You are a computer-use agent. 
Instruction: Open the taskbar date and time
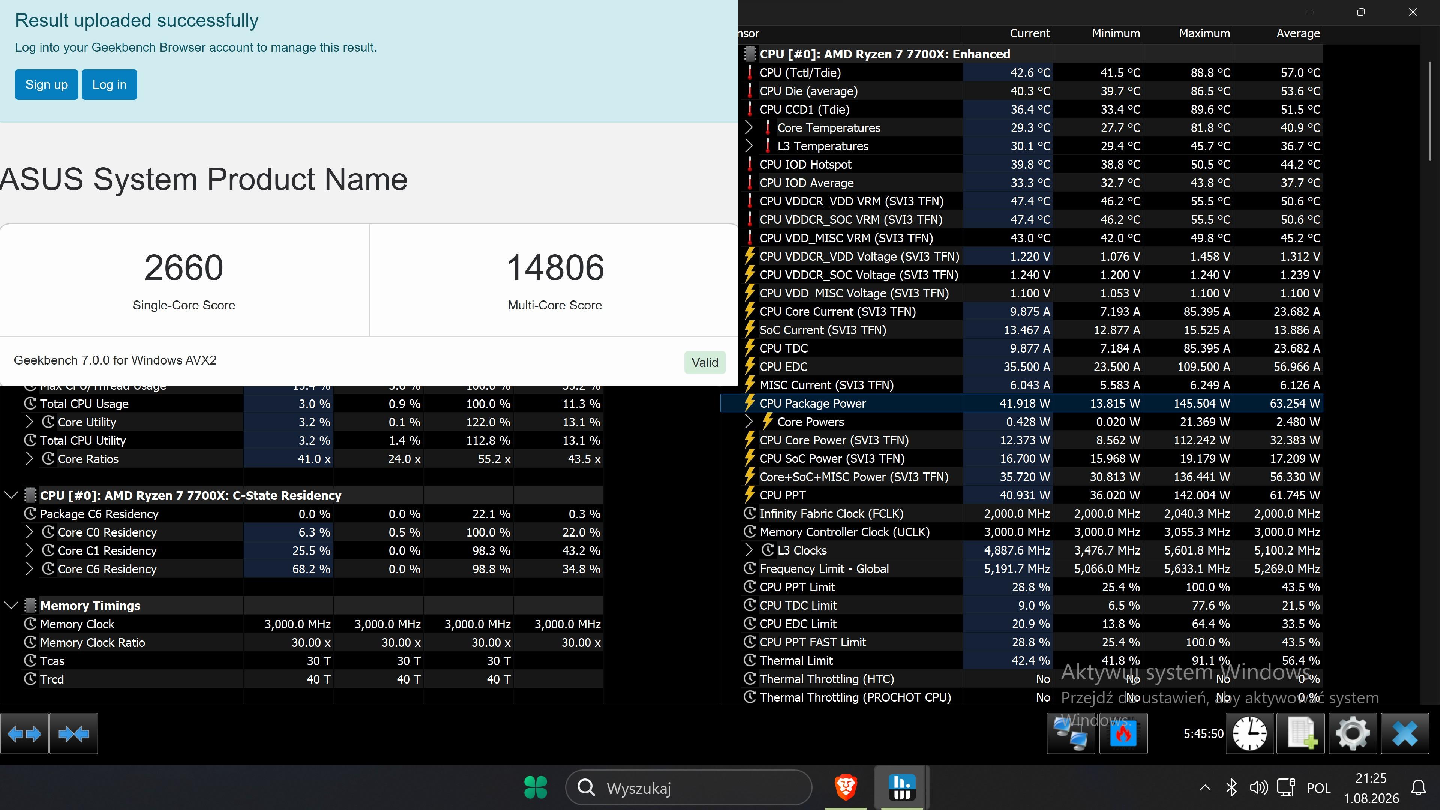tap(1371, 788)
